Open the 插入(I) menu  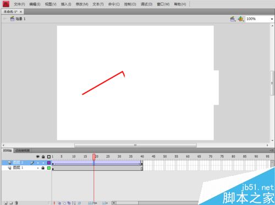click(x=66, y=4)
